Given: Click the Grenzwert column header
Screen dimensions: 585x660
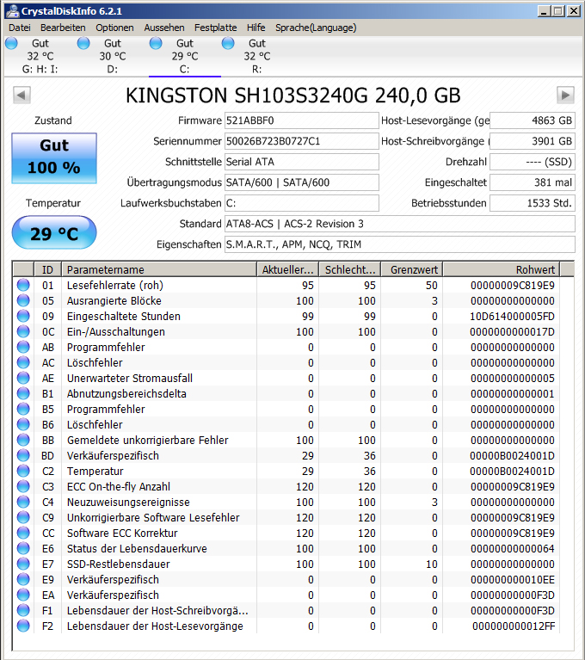Looking at the screenshot, I should (x=411, y=269).
